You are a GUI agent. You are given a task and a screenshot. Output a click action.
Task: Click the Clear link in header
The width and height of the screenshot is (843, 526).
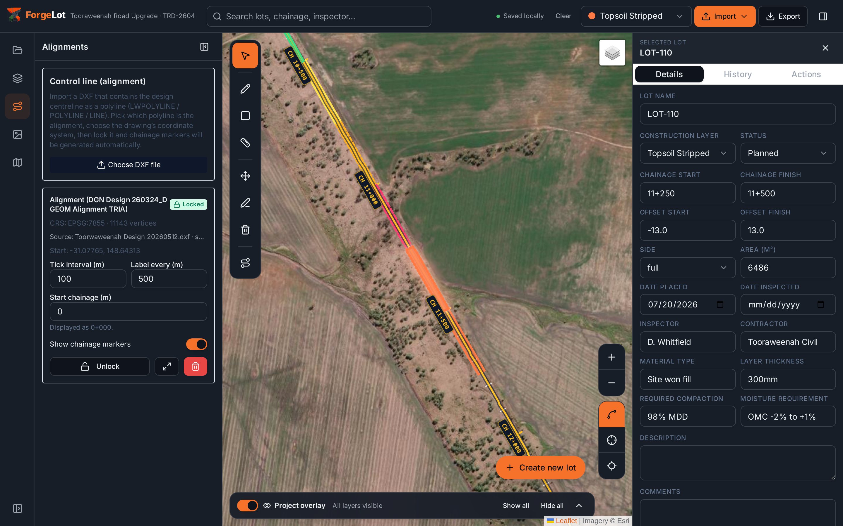click(x=563, y=16)
